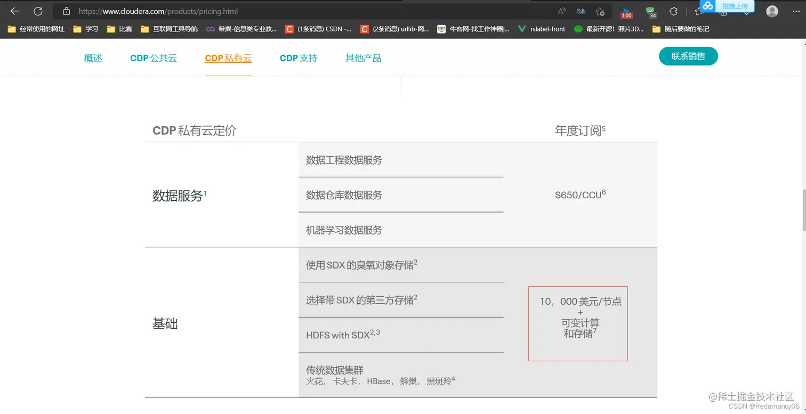Click 选择带 SDX 的第三方存储 cell
Image resolution: width=806 pixels, height=414 pixels.
click(x=361, y=299)
